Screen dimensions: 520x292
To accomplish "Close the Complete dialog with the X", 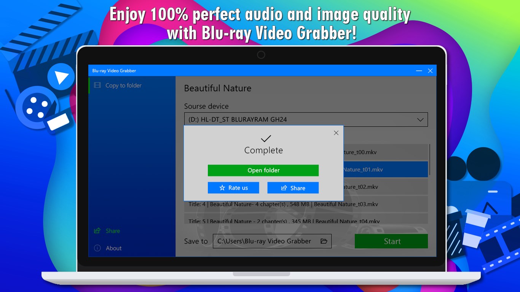I will click(336, 133).
